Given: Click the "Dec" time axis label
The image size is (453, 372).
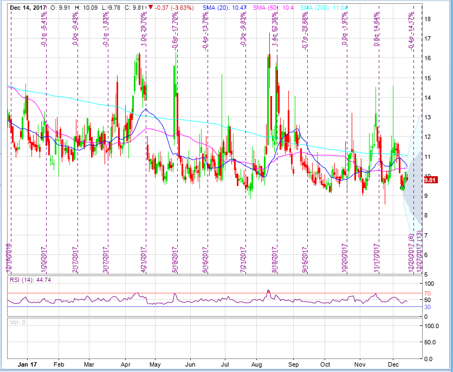Looking at the screenshot, I should pyautogui.click(x=393, y=364).
